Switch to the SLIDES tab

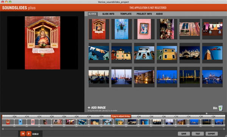pyautogui.click(x=92, y=14)
